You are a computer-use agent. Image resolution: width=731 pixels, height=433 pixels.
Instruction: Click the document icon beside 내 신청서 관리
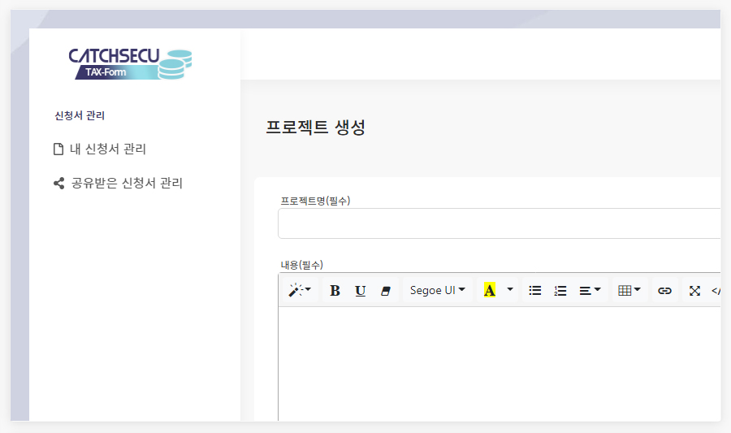coord(58,149)
